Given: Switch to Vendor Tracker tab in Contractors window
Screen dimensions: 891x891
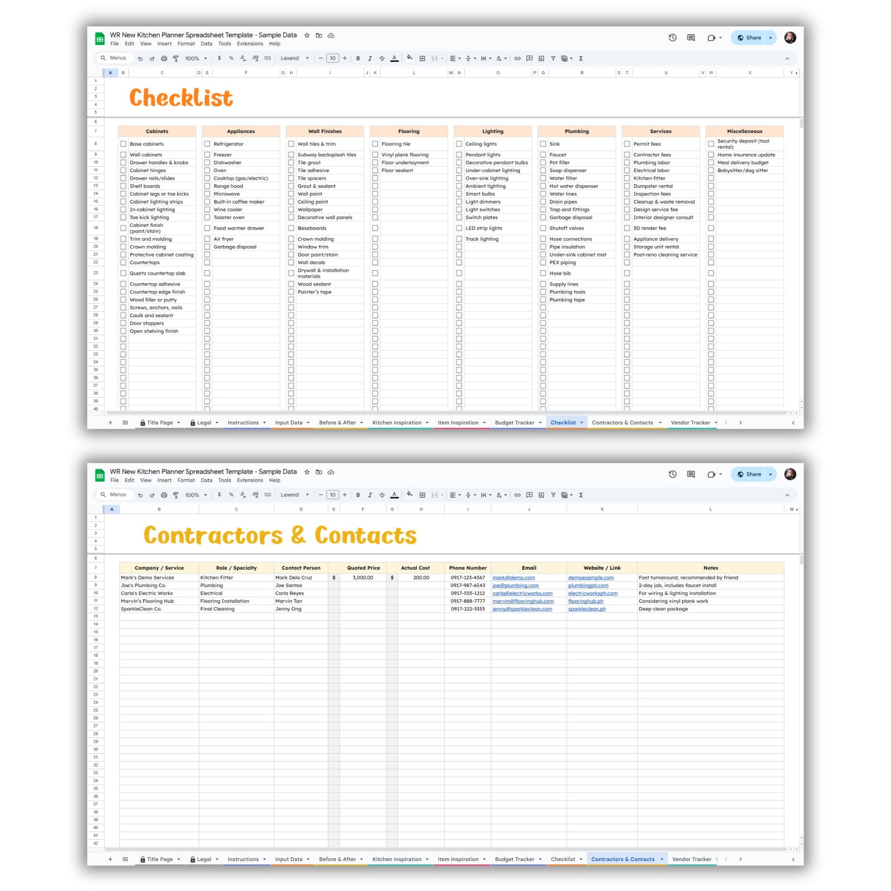Looking at the screenshot, I should pos(691,859).
